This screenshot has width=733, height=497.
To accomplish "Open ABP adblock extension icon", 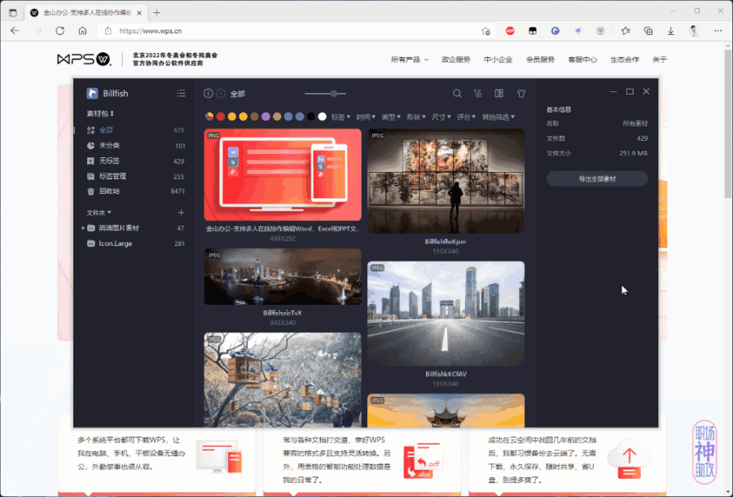I will coord(510,31).
